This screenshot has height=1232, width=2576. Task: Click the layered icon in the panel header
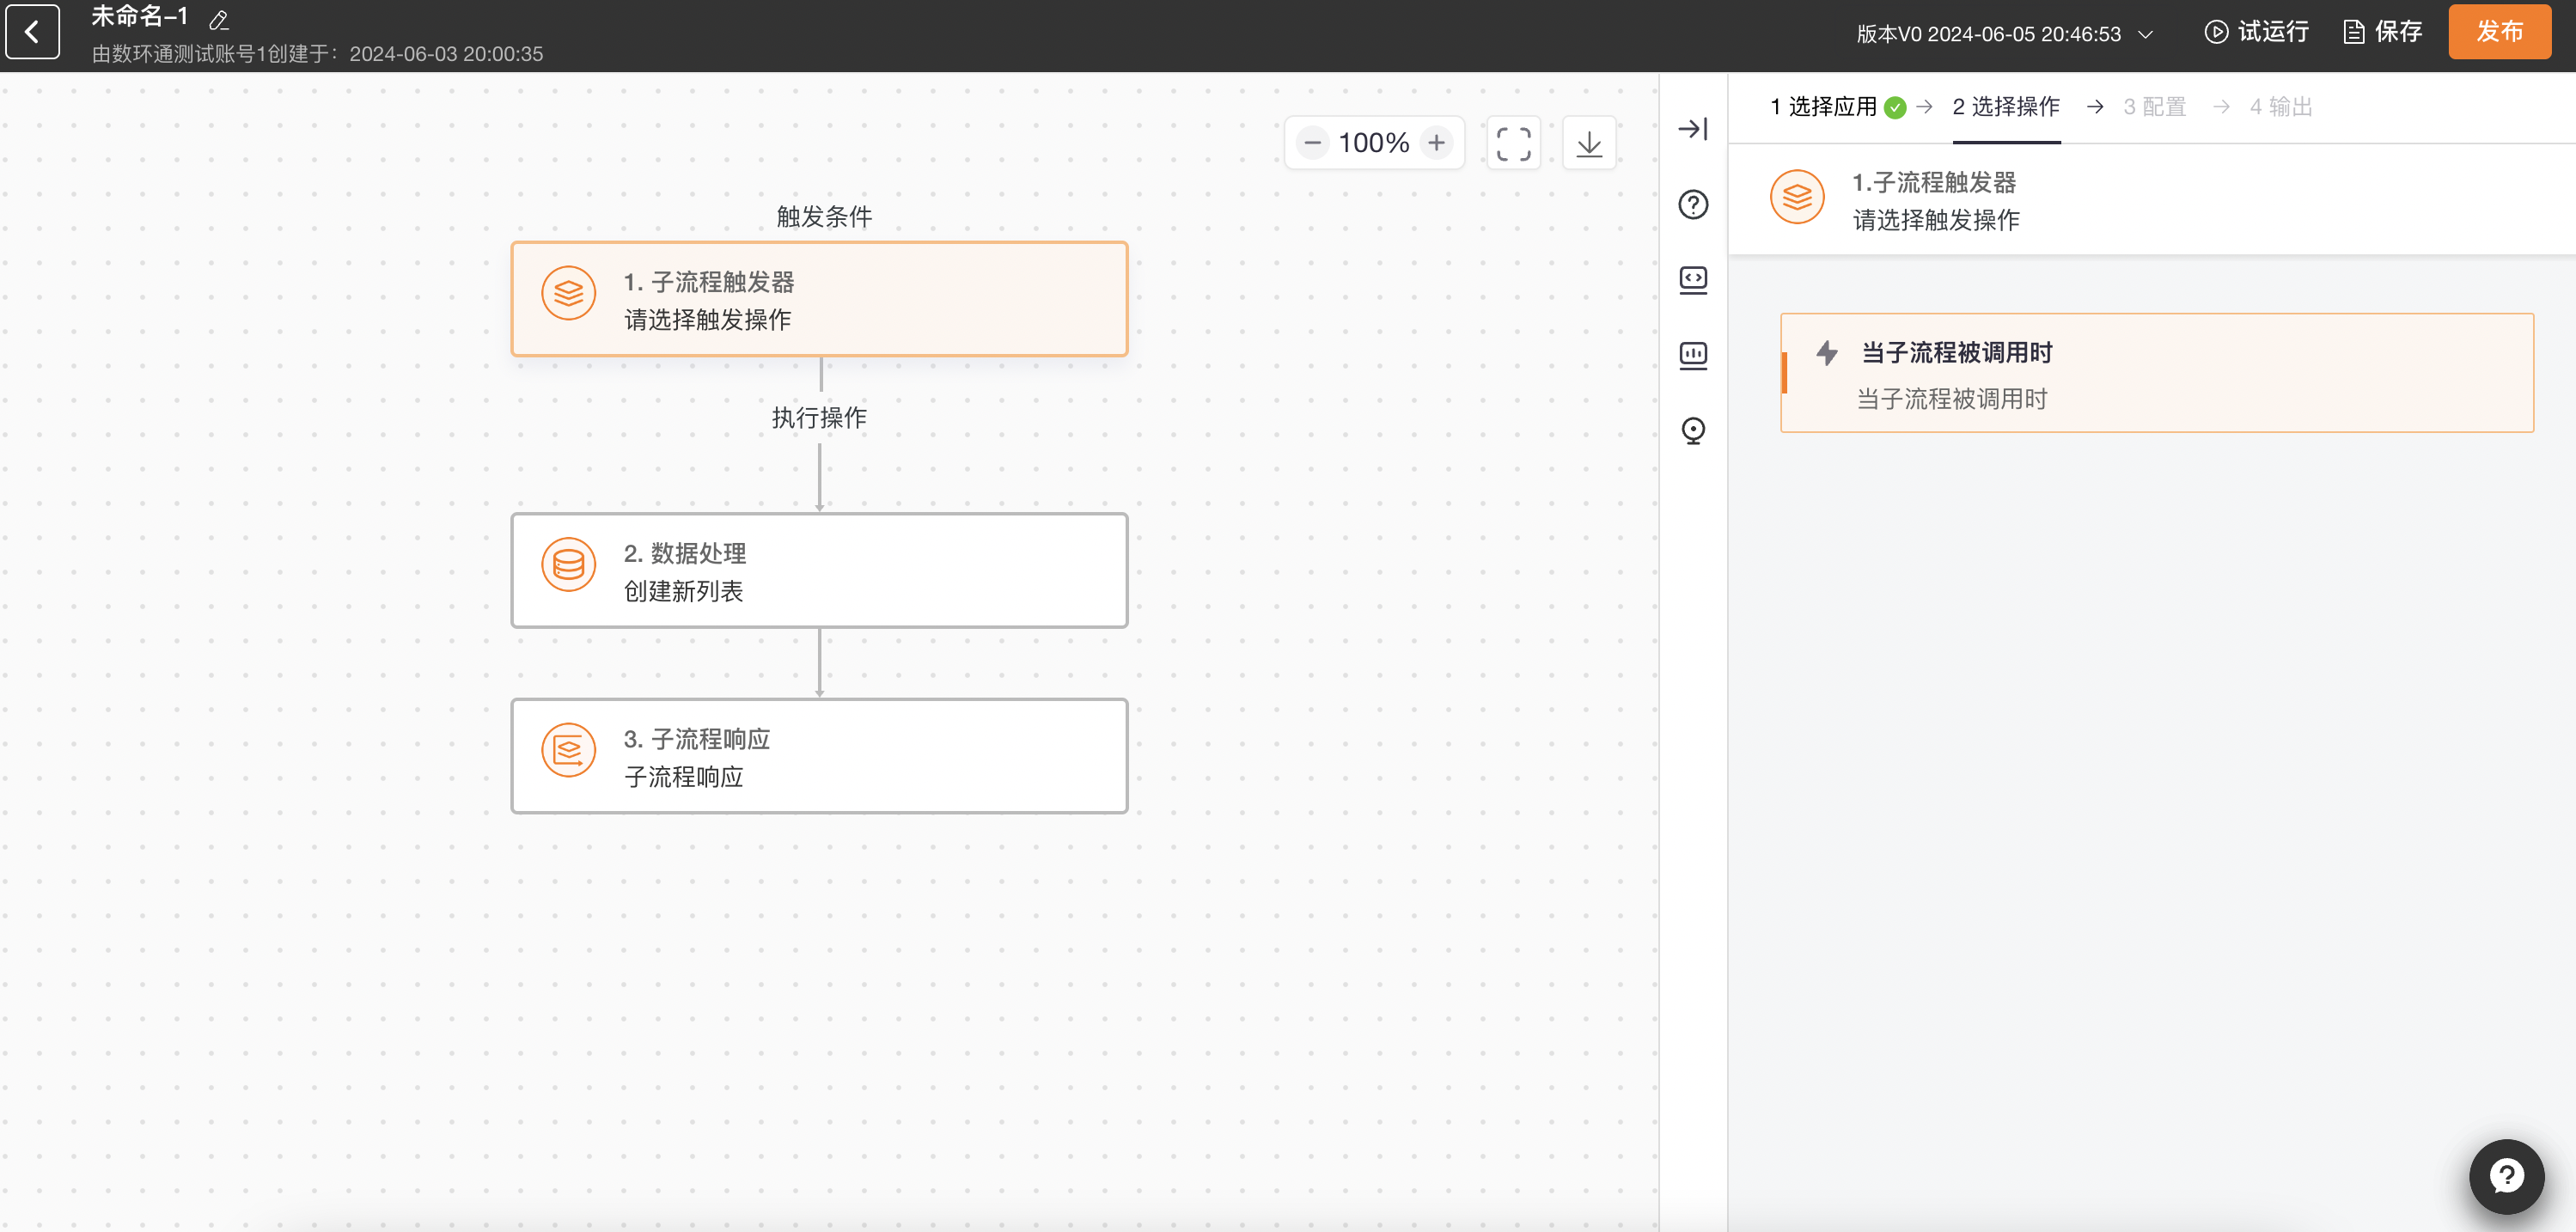coord(1797,197)
